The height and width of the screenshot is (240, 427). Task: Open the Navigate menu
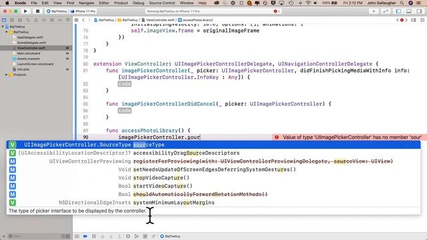coord(86,3)
